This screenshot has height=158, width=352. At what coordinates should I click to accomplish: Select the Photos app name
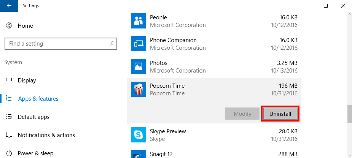pos(158,63)
